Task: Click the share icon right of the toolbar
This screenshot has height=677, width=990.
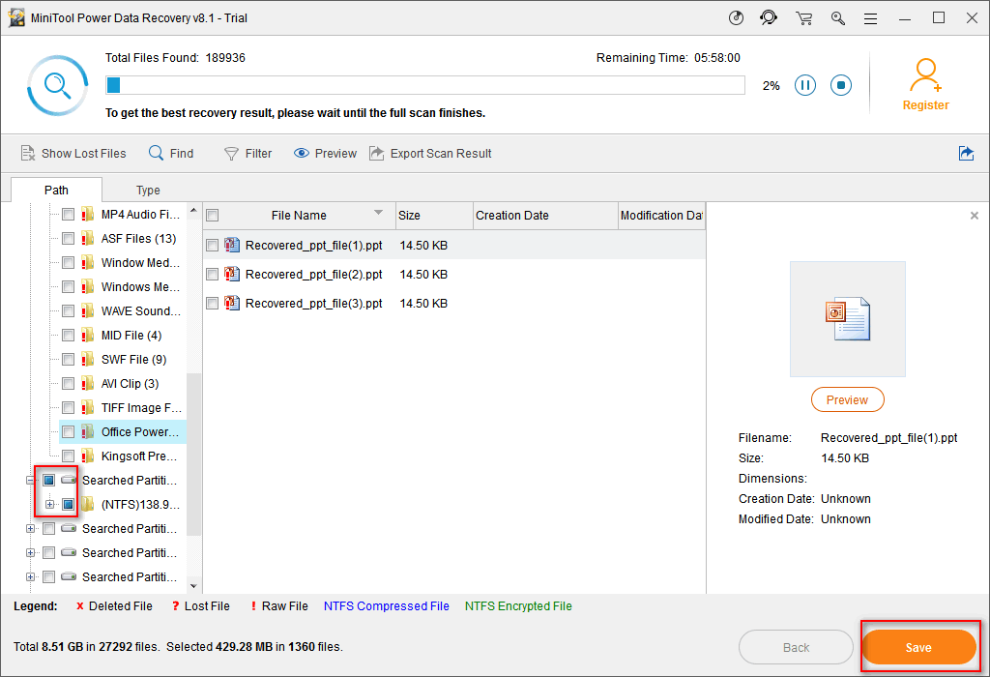Action: [966, 153]
